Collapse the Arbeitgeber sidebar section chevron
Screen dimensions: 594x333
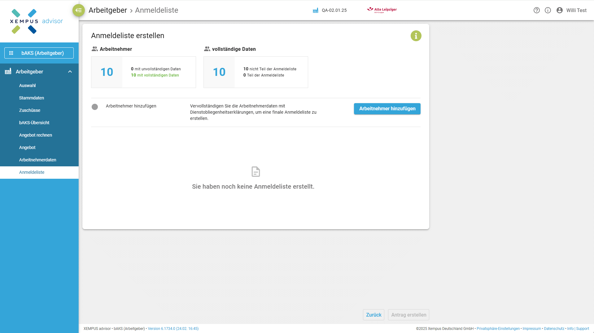70,72
